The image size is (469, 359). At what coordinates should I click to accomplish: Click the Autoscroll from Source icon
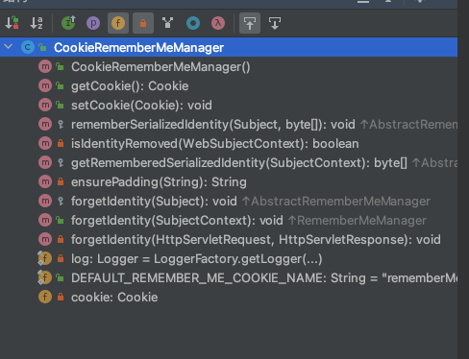(275, 23)
